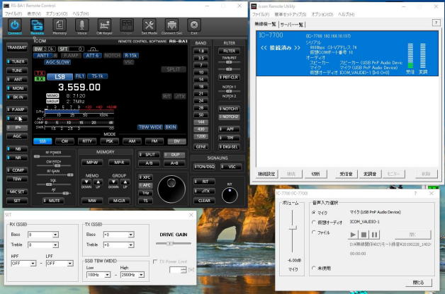Viewport: 445px width, 294px height.
Task: Open the Connect Set icon
Action: coord(171,25)
